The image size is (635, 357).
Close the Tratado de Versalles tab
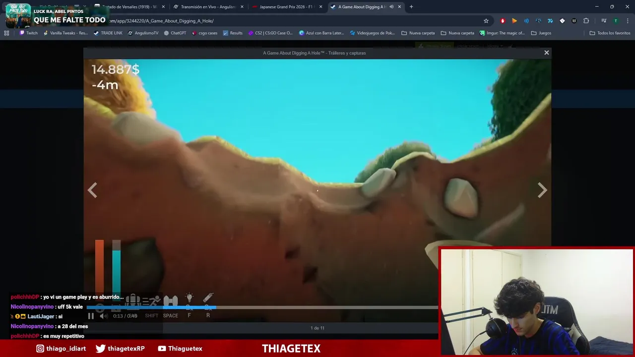[x=163, y=7]
